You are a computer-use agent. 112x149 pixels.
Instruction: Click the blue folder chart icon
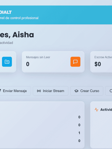tap(7, 62)
